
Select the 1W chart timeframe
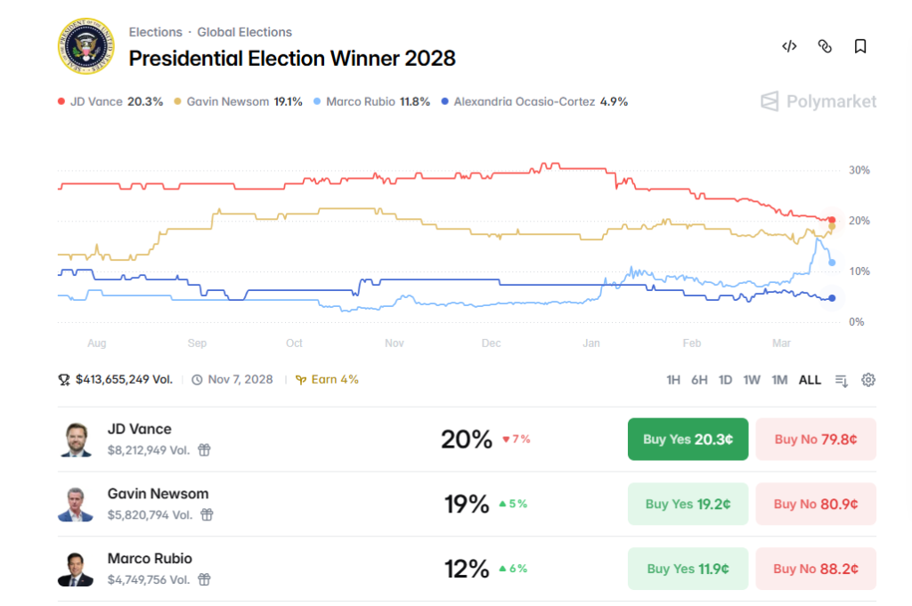[x=752, y=379]
